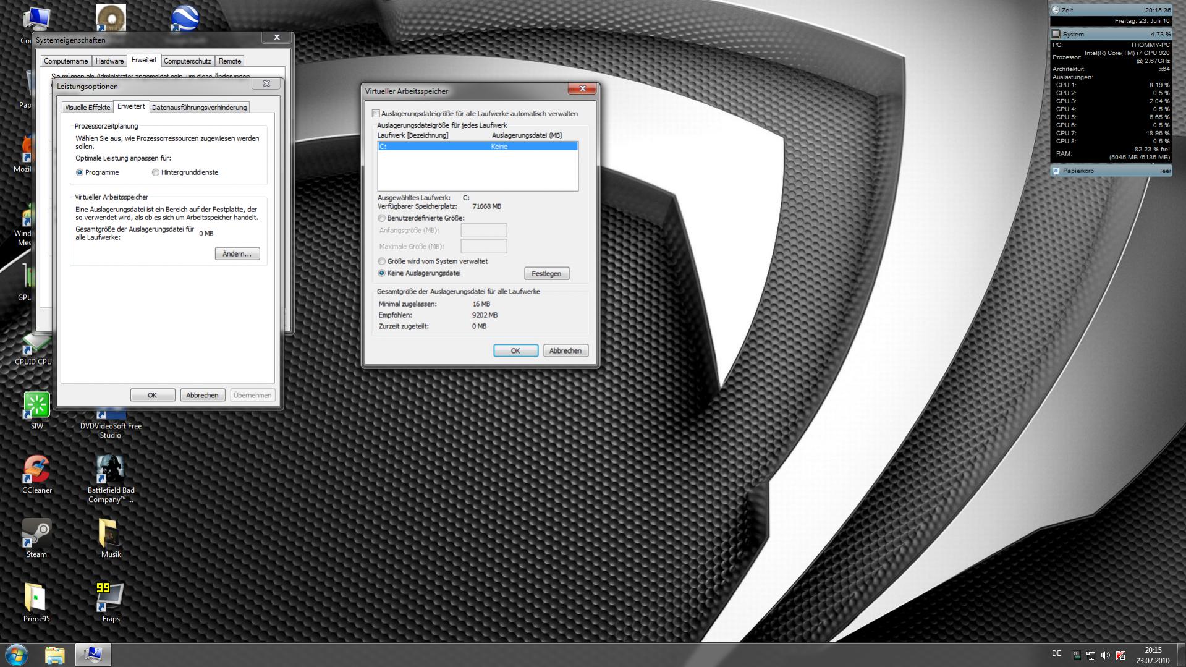
Task: Click the volume speaker tray icon
Action: (x=1106, y=655)
